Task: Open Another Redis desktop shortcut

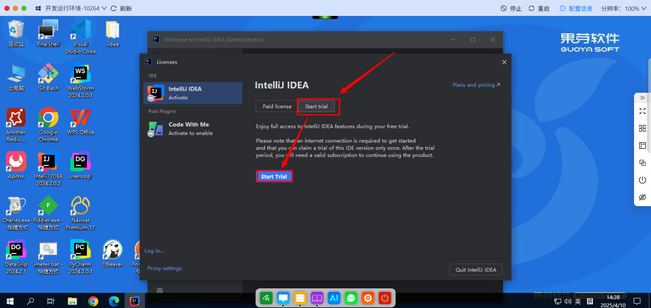Action: coord(16,125)
